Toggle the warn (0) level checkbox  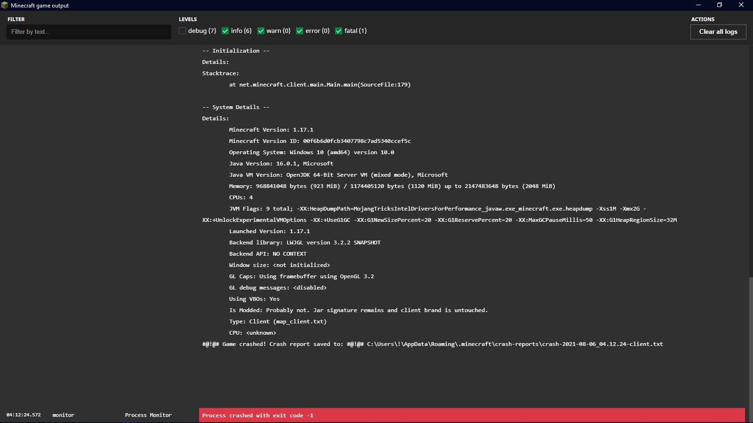pyautogui.click(x=261, y=31)
